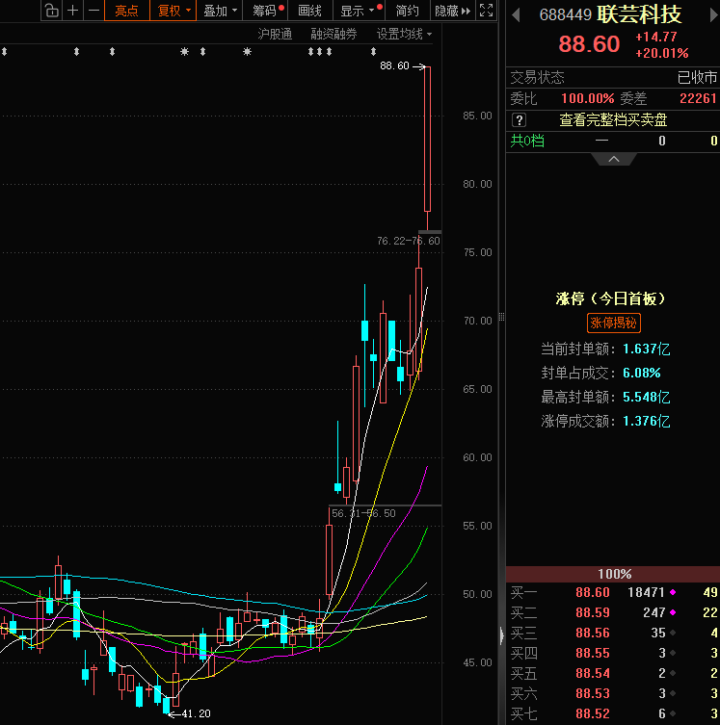The width and height of the screenshot is (720, 725).
Task: Open 查看完整档买卖盘 full order book
Action: coord(613,120)
